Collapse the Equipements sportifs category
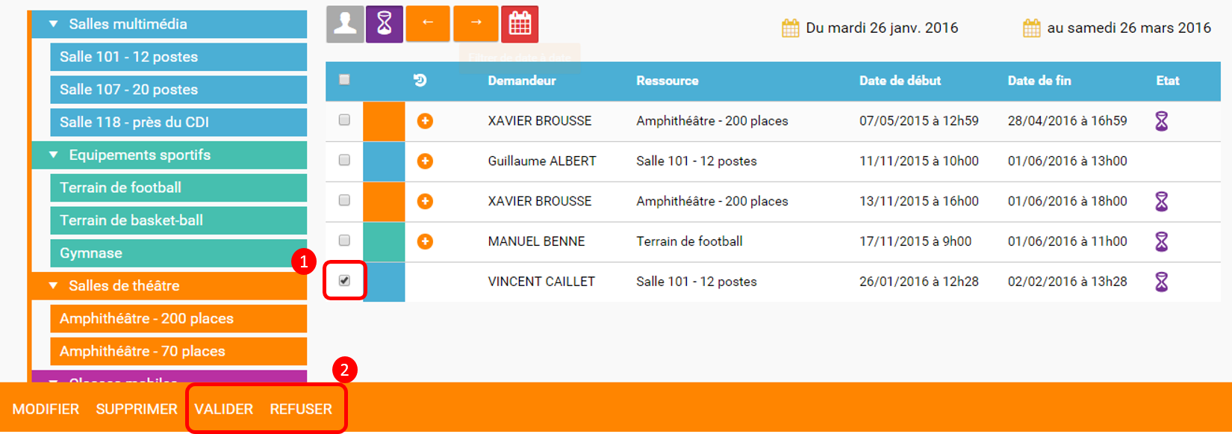 pyautogui.click(x=54, y=155)
